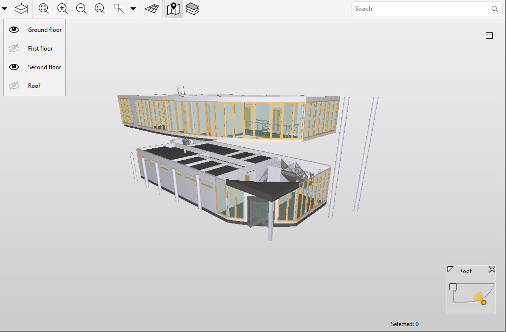Select the Ground floor entry
Screen dimensions: 506x332
pyautogui.click(x=45, y=29)
